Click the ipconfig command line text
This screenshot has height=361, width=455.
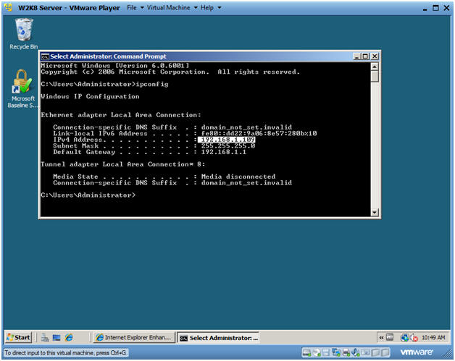(104, 85)
